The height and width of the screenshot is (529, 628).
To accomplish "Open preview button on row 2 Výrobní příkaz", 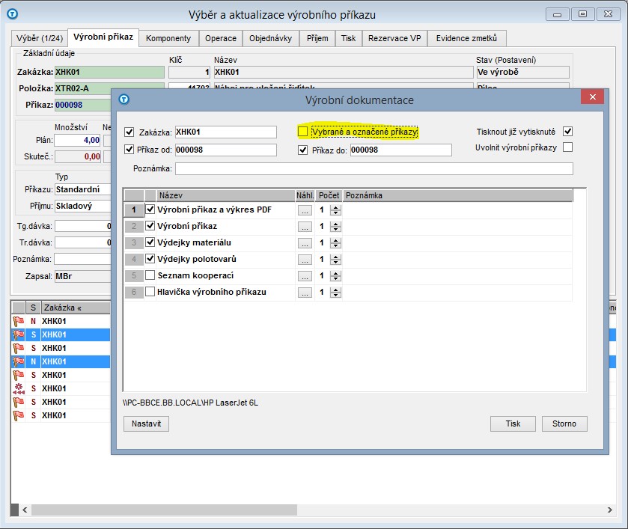I will tap(305, 227).
